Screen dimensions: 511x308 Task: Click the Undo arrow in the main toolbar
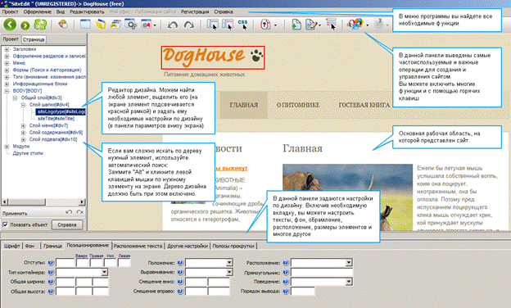[173, 25]
